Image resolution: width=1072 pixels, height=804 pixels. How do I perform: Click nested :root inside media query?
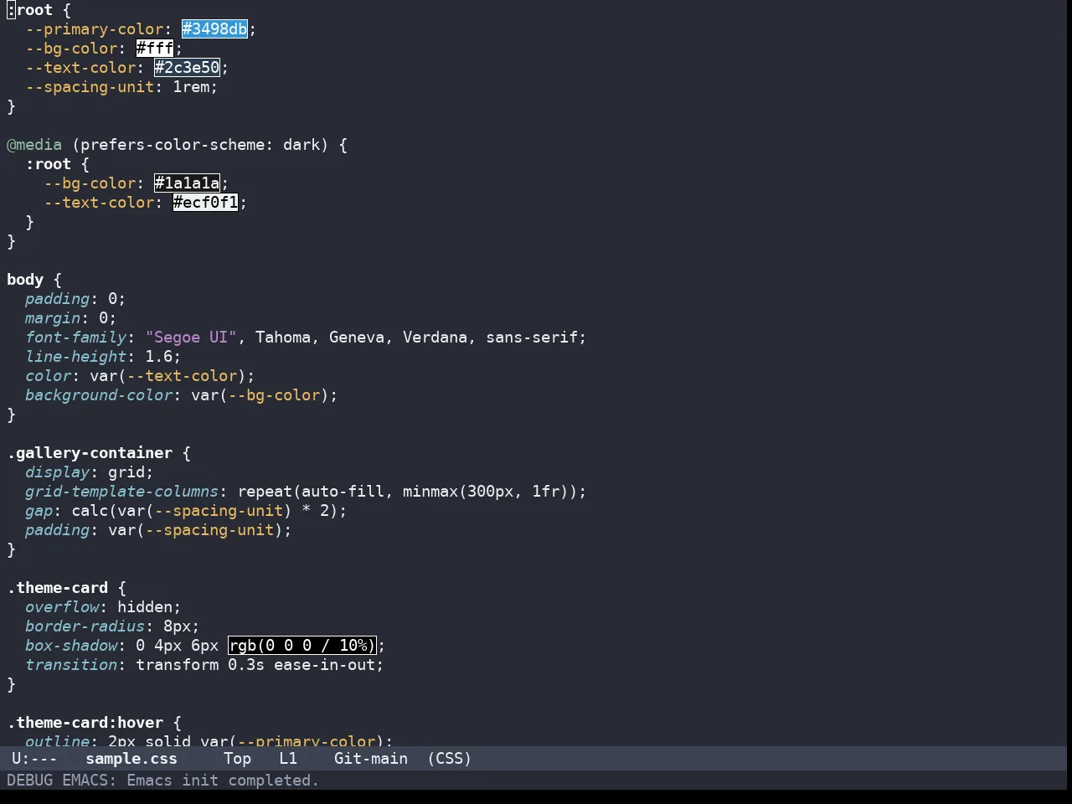(49, 164)
